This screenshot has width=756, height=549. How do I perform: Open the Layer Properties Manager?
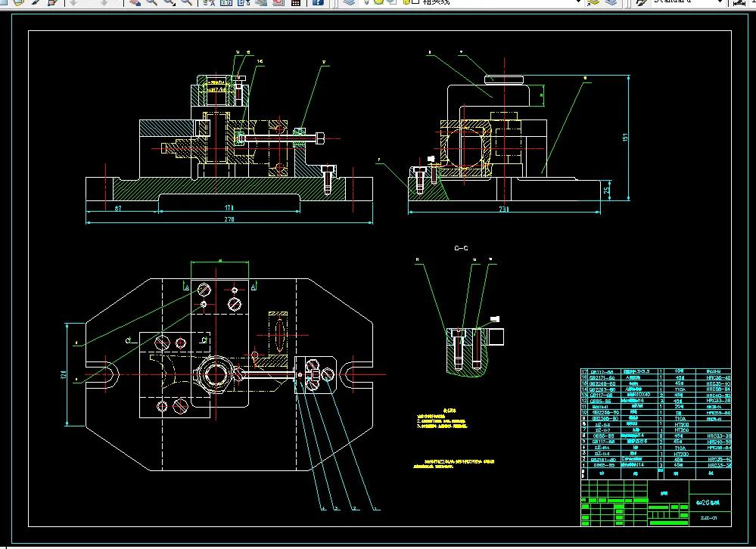click(347, 2)
